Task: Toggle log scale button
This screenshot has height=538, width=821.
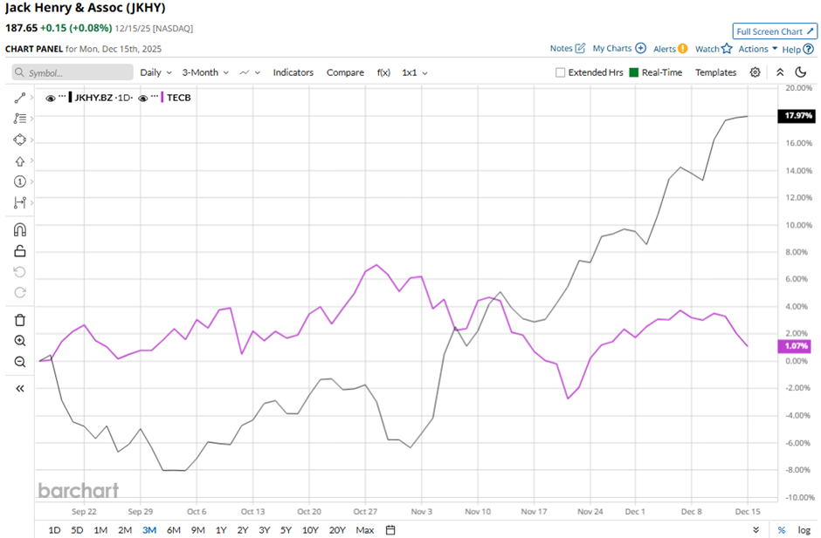Action: (804, 530)
